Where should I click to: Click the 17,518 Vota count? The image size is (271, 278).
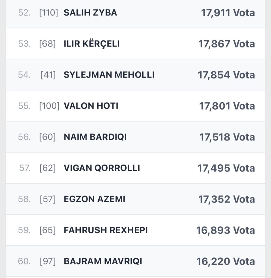click(227, 137)
